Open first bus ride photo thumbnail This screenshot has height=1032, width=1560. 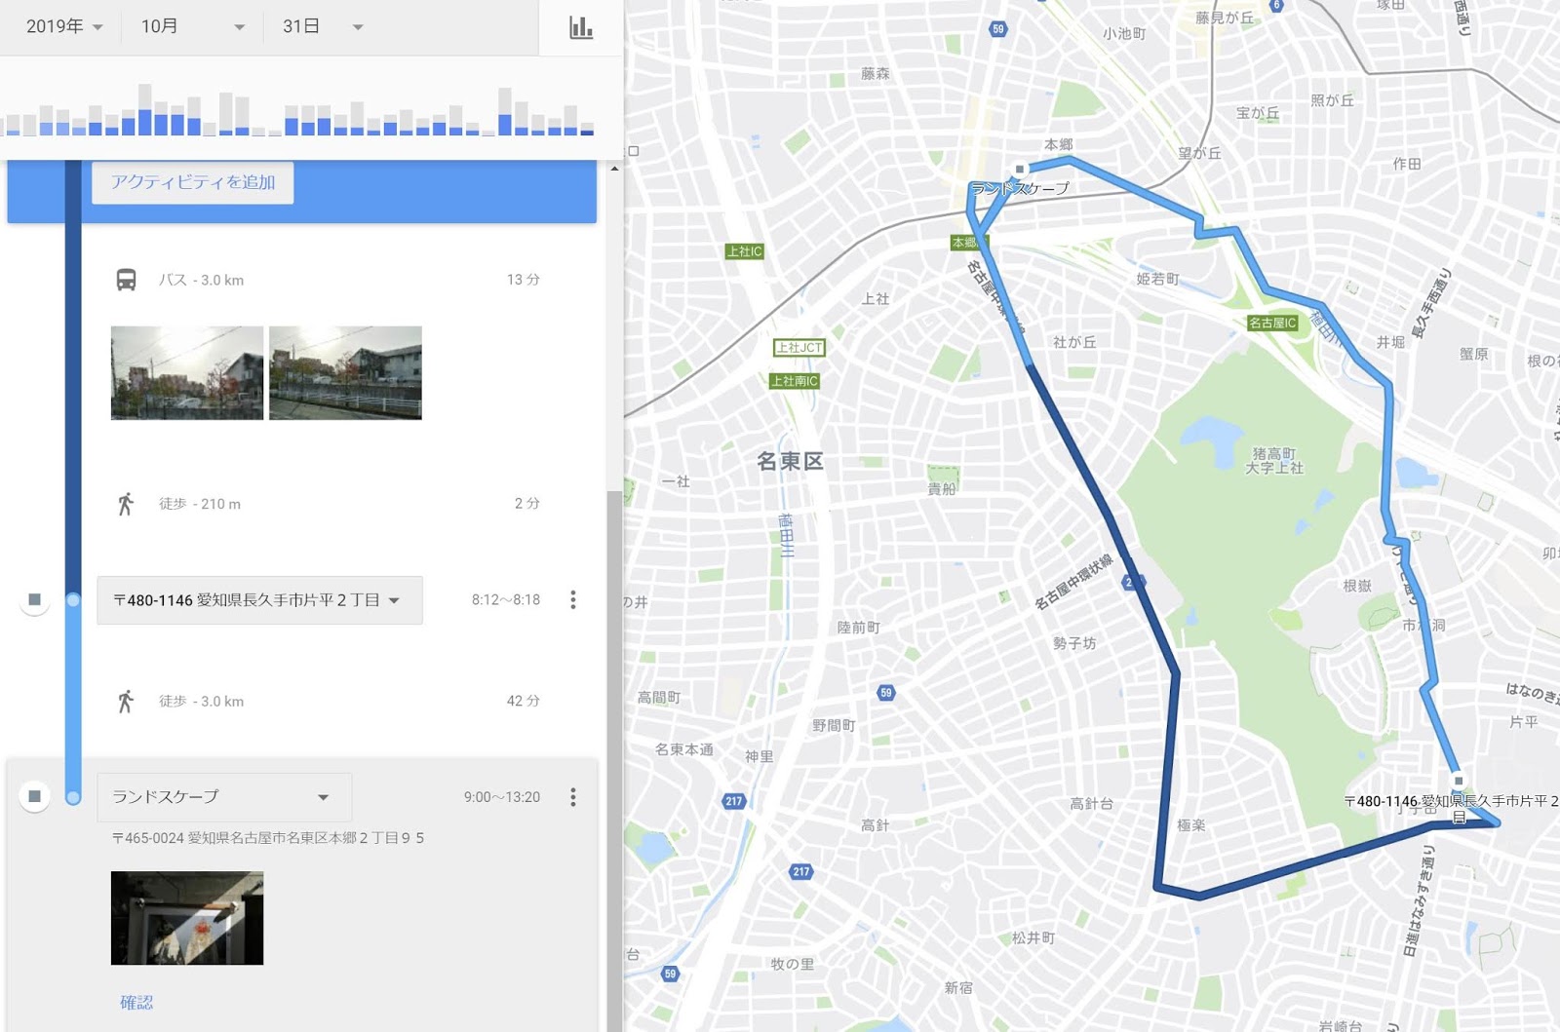(x=187, y=373)
